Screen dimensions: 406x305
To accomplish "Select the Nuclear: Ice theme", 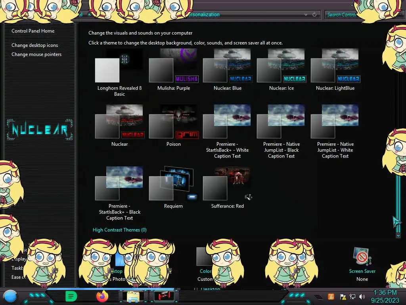I will tap(282, 70).
